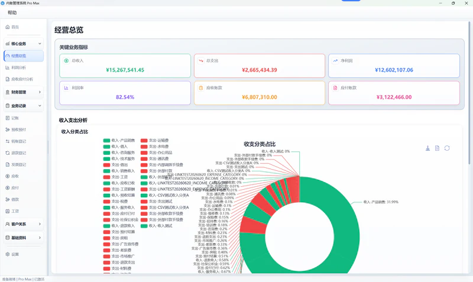Collapse the 核心业务 sidebar group
Screen dimensions: 473x282
coord(24,44)
